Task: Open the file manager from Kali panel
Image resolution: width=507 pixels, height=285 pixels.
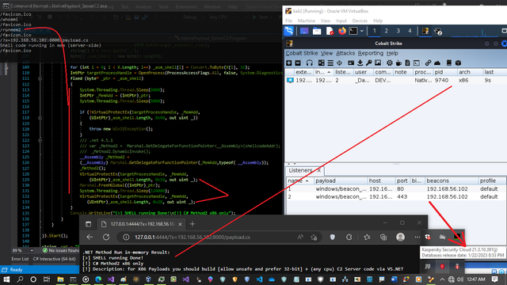Action: pyautogui.click(x=317, y=31)
